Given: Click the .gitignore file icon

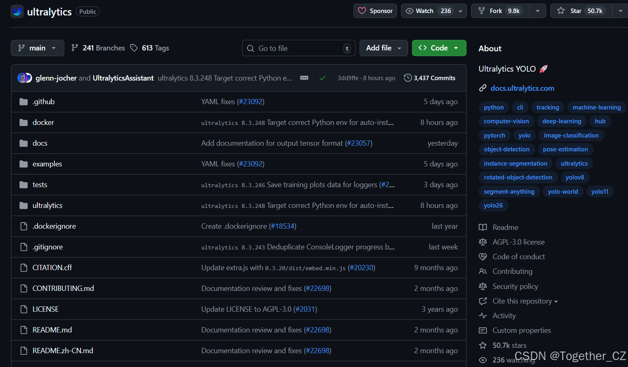Looking at the screenshot, I should (x=24, y=247).
